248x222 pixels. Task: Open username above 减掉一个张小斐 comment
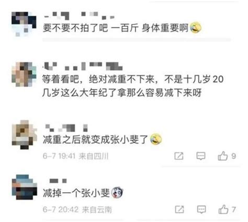click(x=58, y=181)
